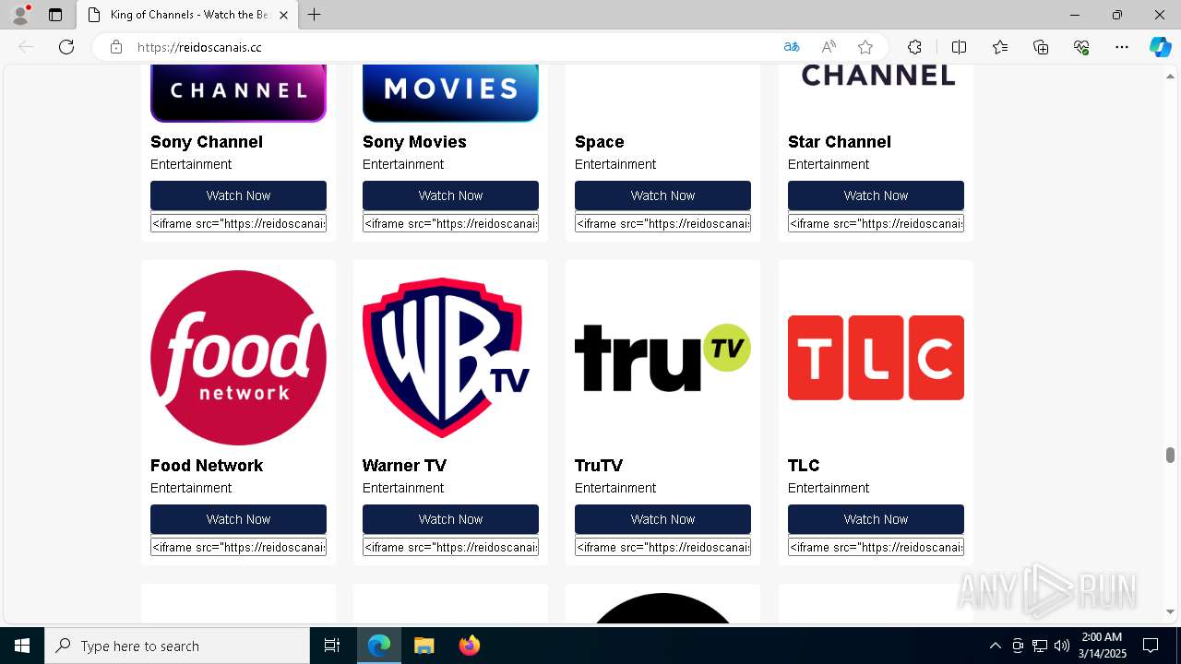1181x664 pixels.
Task: Select TruTV iframe code field
Action: coord(662,547)
